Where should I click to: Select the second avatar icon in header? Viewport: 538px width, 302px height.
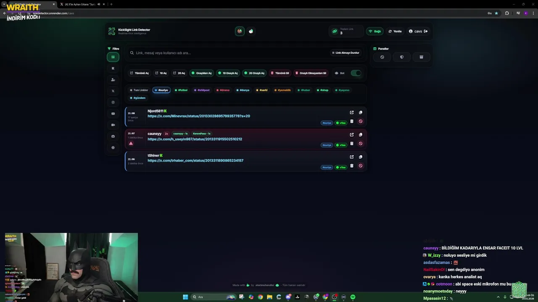[251, 31]
